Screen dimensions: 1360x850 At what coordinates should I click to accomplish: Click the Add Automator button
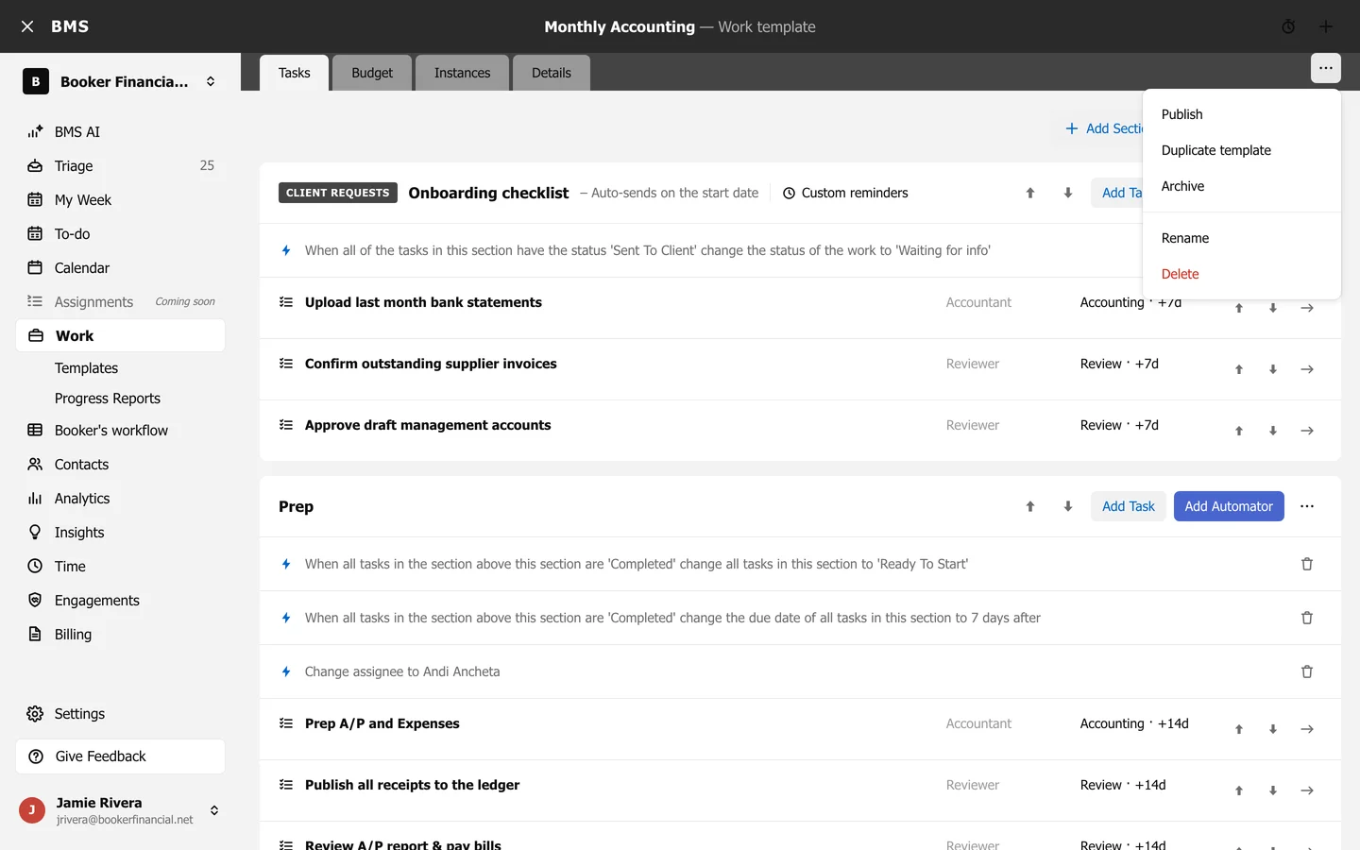[x=1229, y=506]
